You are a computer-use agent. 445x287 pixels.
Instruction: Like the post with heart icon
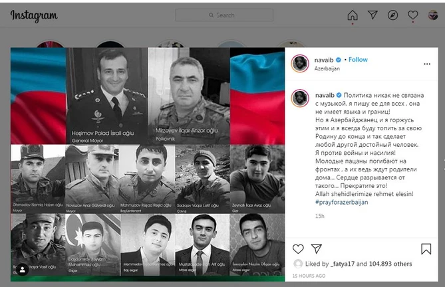tap(298, 249)
